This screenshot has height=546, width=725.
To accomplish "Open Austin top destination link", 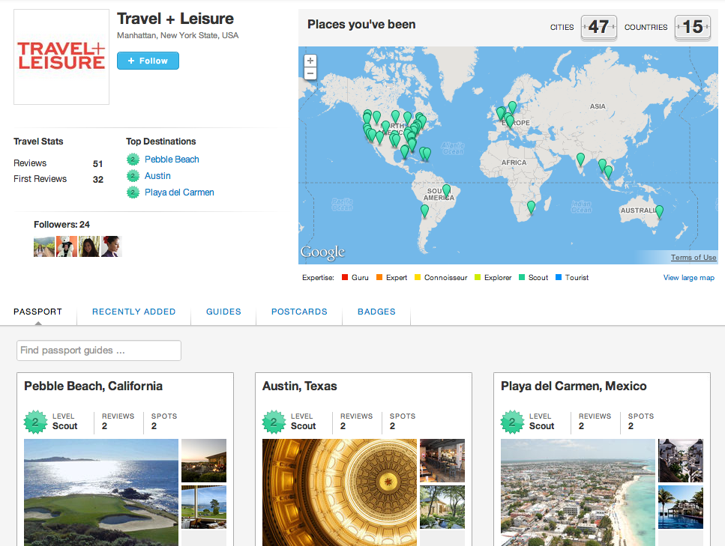I will coord(157,176).
